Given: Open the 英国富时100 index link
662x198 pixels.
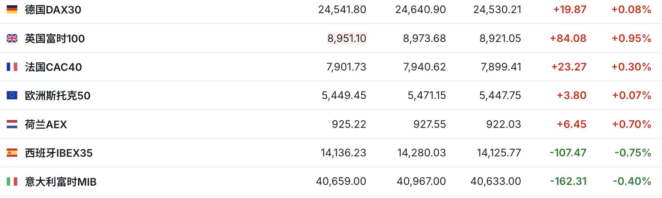Looking at the screenshot, I should [x=55, y=38].
